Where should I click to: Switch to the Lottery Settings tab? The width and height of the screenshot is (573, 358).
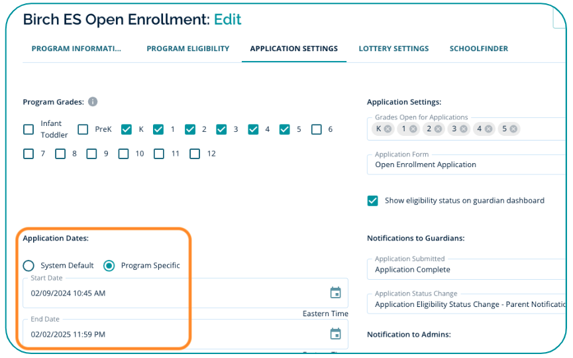(x=393, y=48)
